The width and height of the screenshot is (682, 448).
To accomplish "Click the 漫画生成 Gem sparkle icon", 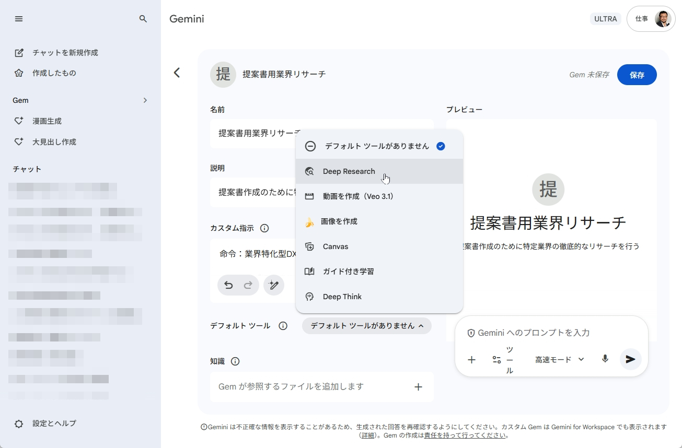I will click(19, 121).
